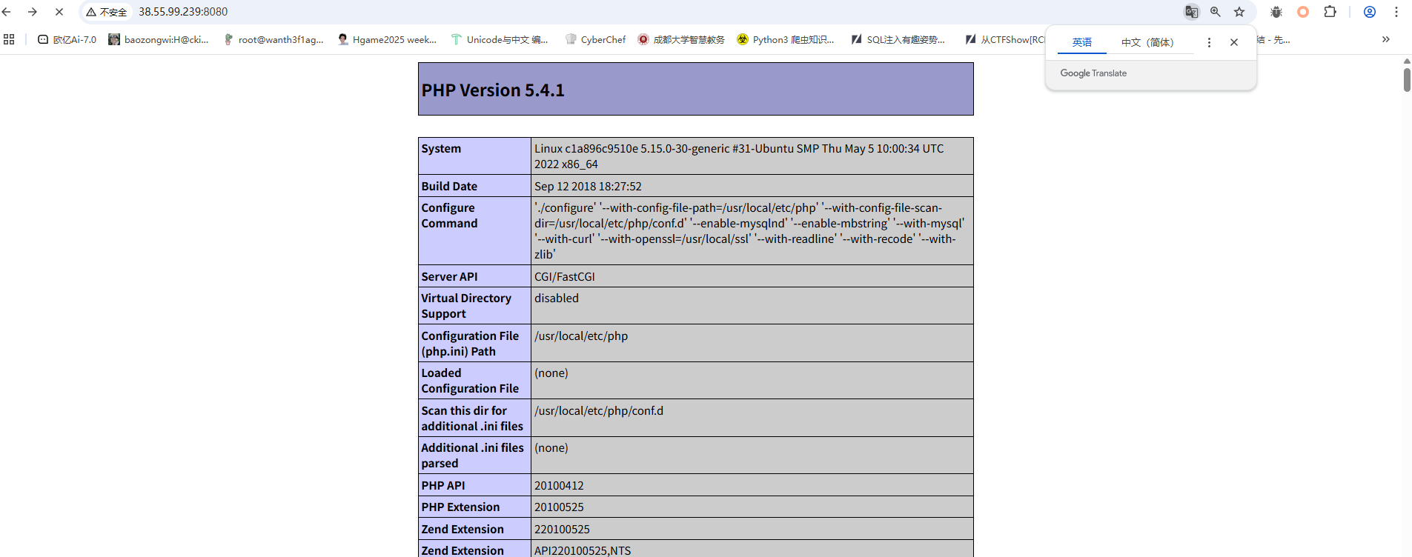Click the zoom magnifier icon in address bar
The image size is (1412, 557).
tap(1216, 12)
